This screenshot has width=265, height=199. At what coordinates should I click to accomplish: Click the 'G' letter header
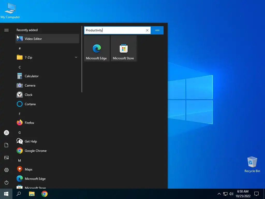click(20, 132)
